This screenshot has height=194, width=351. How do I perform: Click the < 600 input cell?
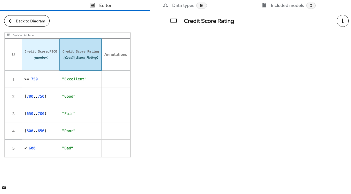click(41, 148)
